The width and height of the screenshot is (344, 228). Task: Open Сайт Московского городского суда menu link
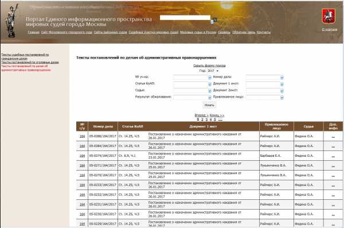point(67,32)
